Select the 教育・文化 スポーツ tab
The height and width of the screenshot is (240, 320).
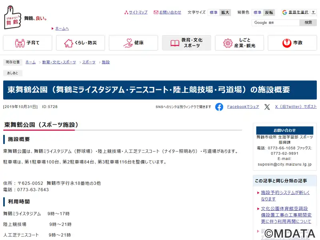[186, 43]
